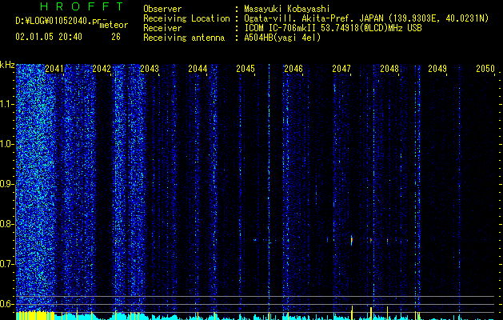
Task: Click the 2042 time marker
Action: coord(102,69)
